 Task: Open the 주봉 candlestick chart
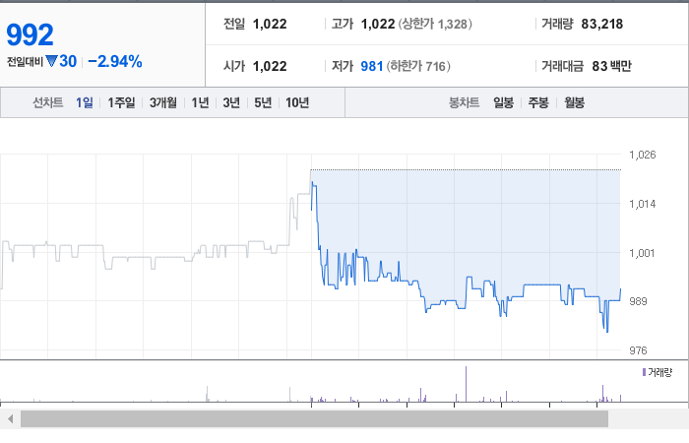pyautogui.click(x=538, y=102)
